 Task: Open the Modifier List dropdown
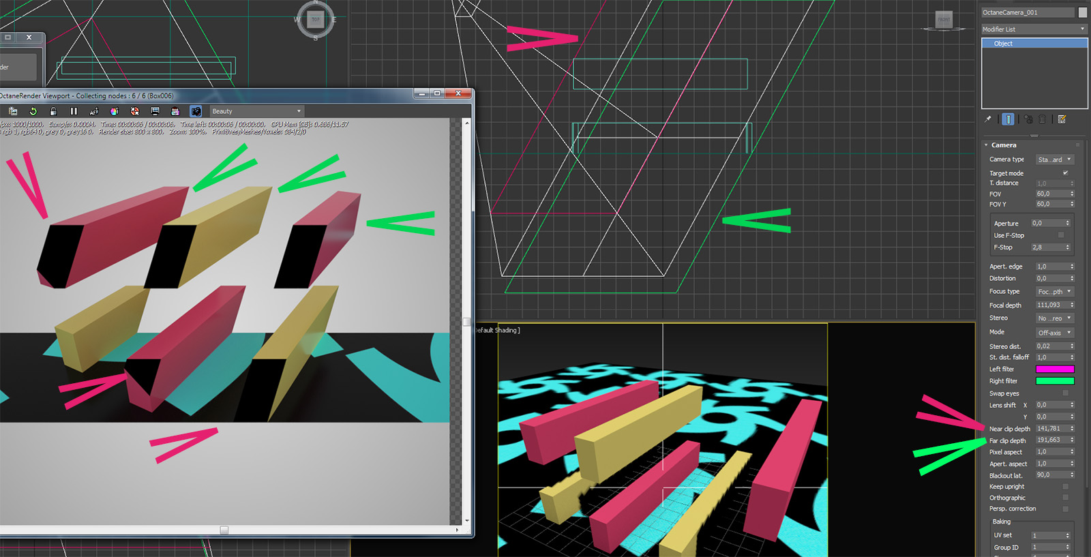[1034, 29]
